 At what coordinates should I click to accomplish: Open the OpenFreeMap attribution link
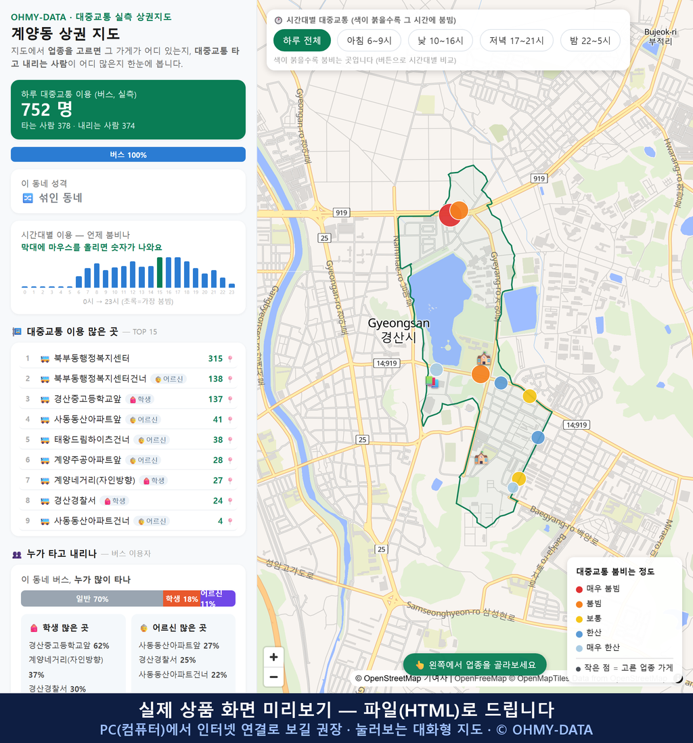click(x=480, y=678)
